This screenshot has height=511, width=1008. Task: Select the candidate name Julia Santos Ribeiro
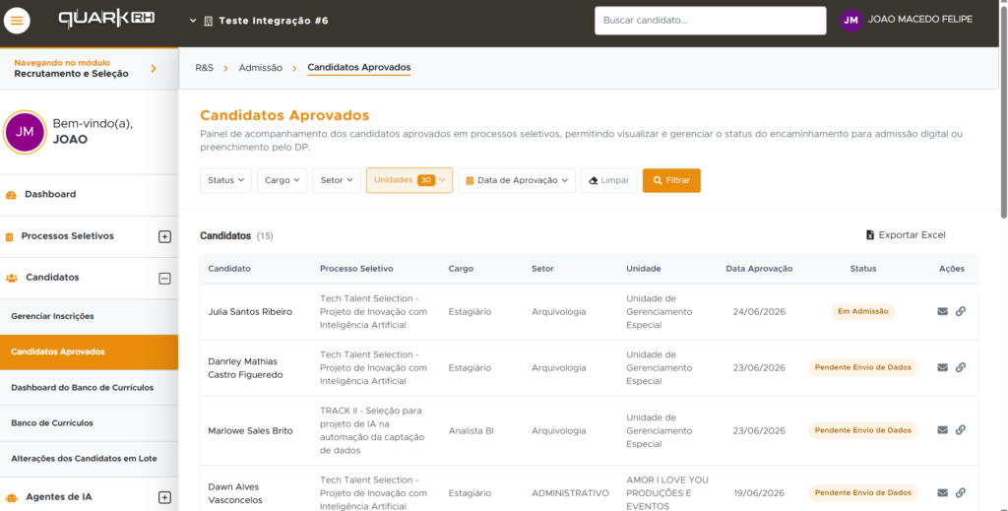(250, 312)
